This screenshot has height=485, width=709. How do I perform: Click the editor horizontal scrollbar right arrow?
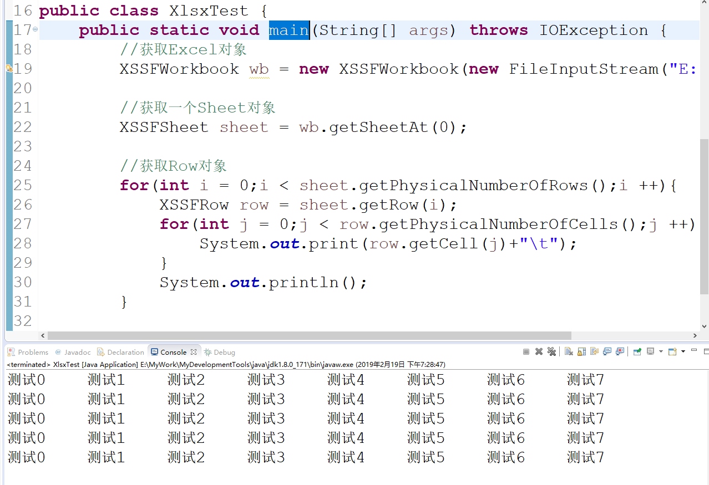pos(696,335)
